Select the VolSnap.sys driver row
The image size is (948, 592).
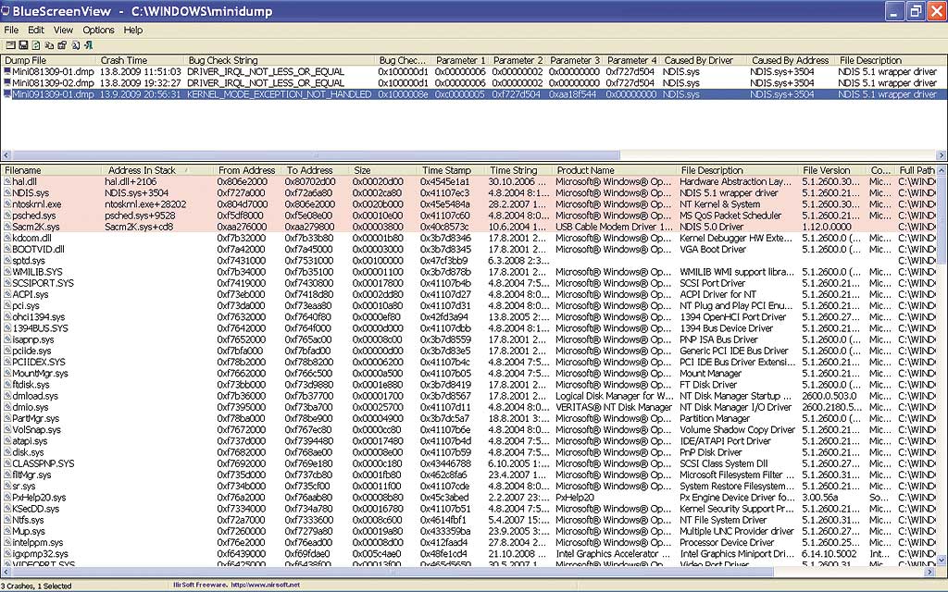click(x=468, y=429)
